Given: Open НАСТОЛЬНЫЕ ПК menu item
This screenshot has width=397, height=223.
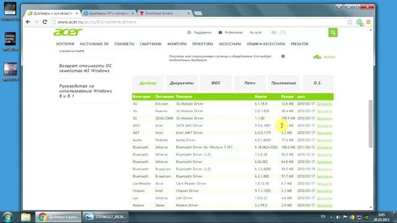Looking at the screenshot, I should pos(94,44).
